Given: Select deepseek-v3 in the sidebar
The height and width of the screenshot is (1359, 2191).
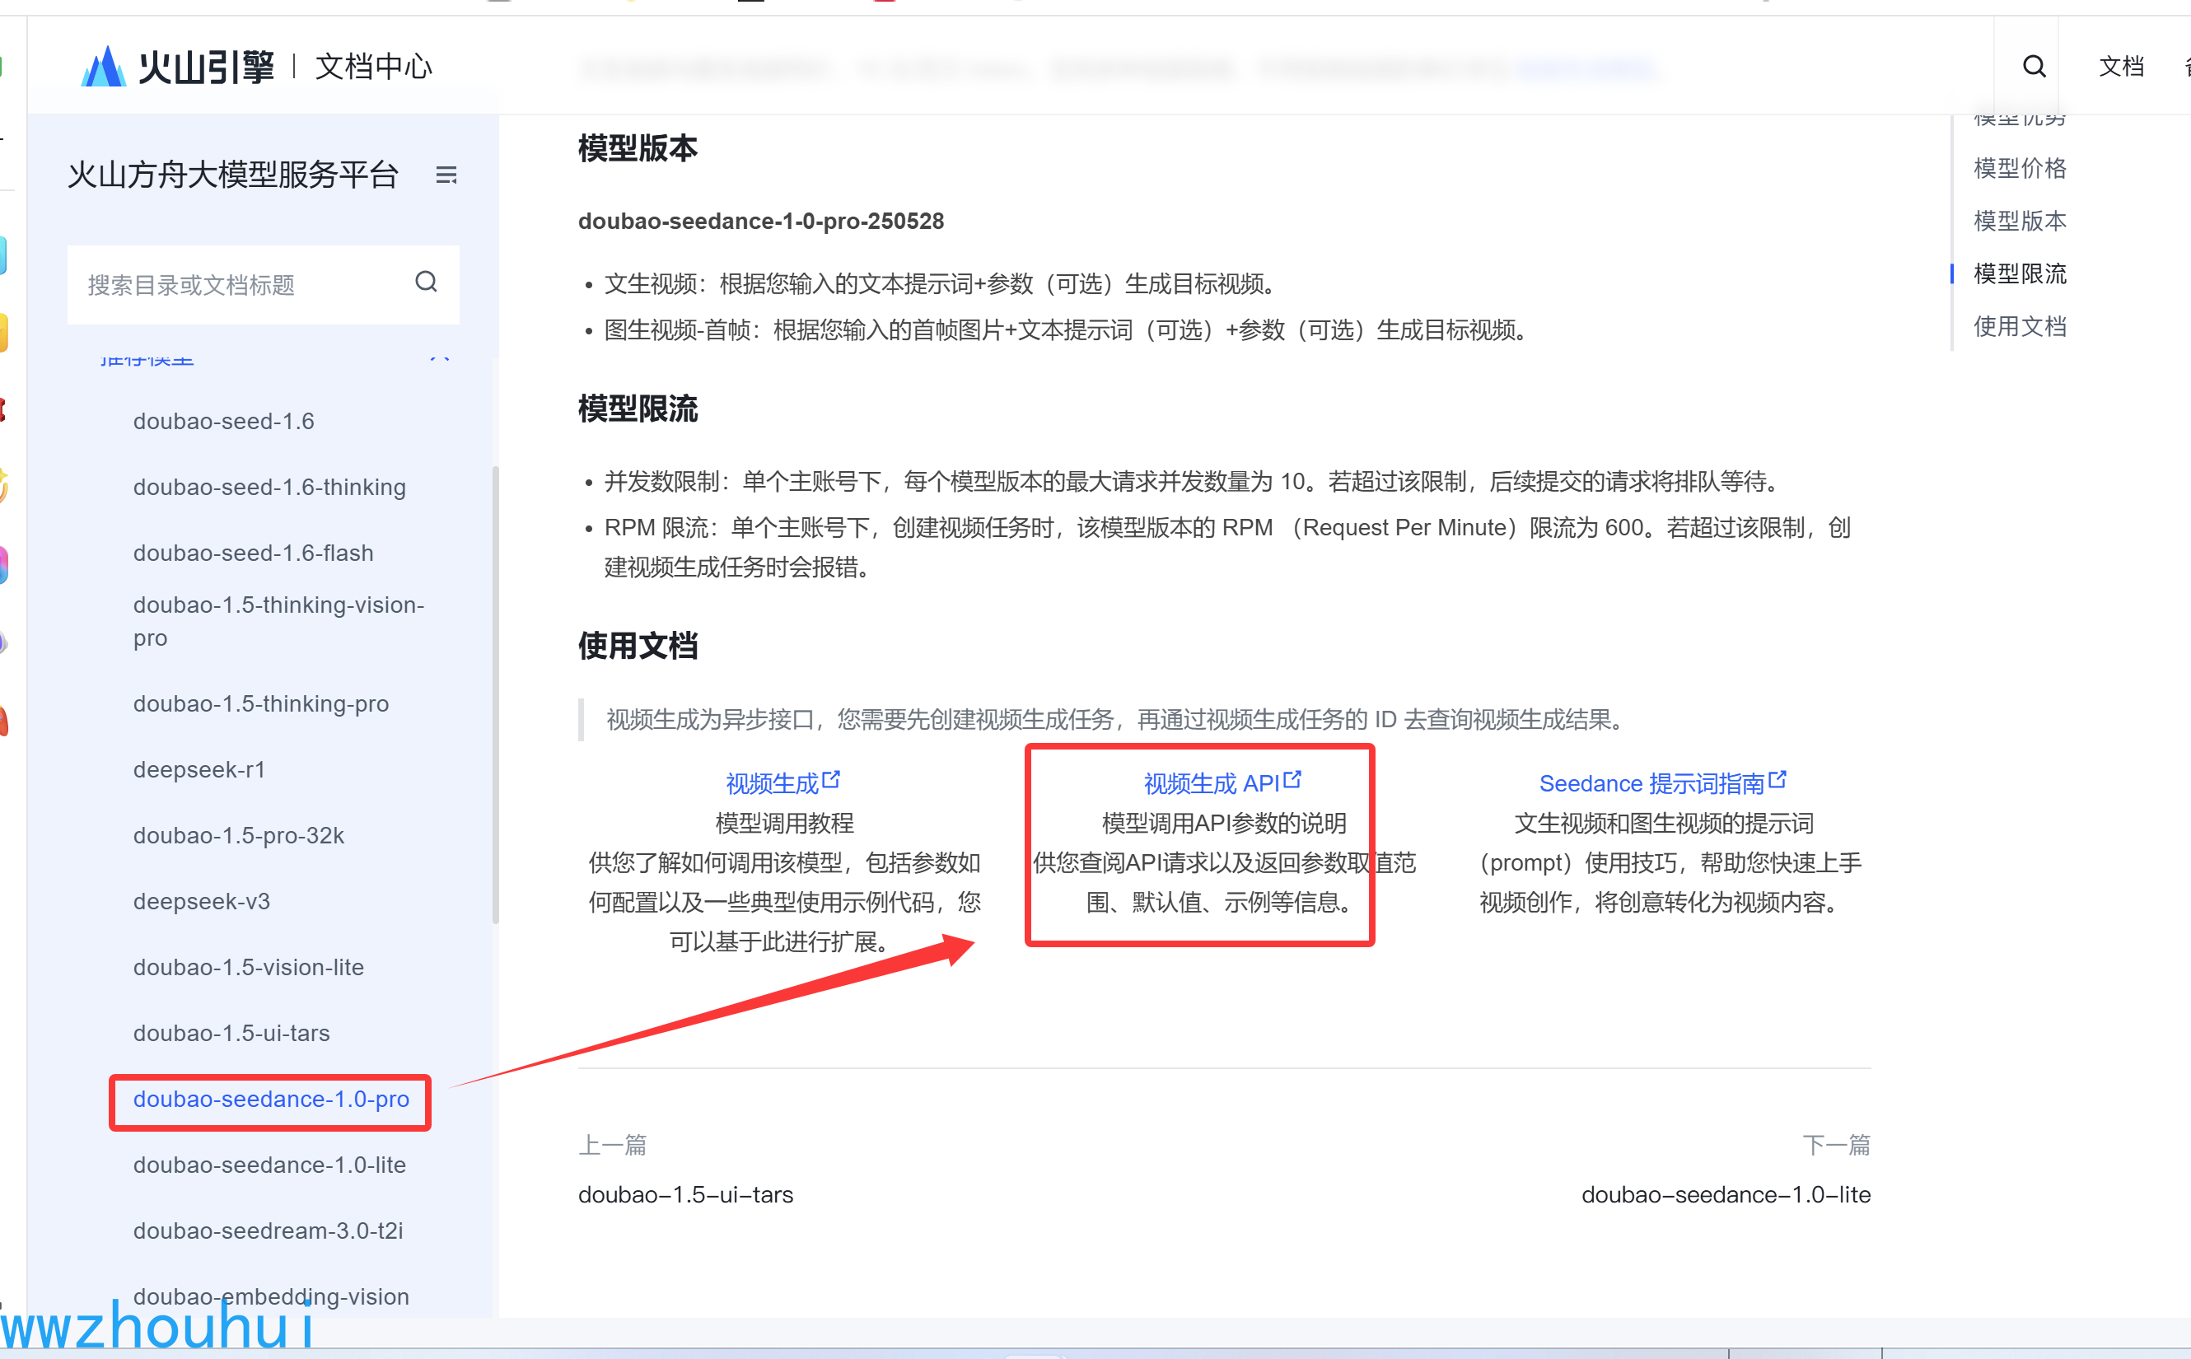Looking at the screenshot, I should tap(201, 902).
